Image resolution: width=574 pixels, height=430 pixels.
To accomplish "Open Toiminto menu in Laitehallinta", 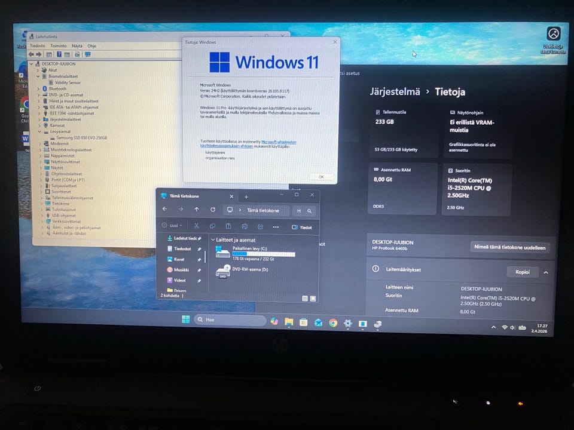I will click(x=59, y=46).
